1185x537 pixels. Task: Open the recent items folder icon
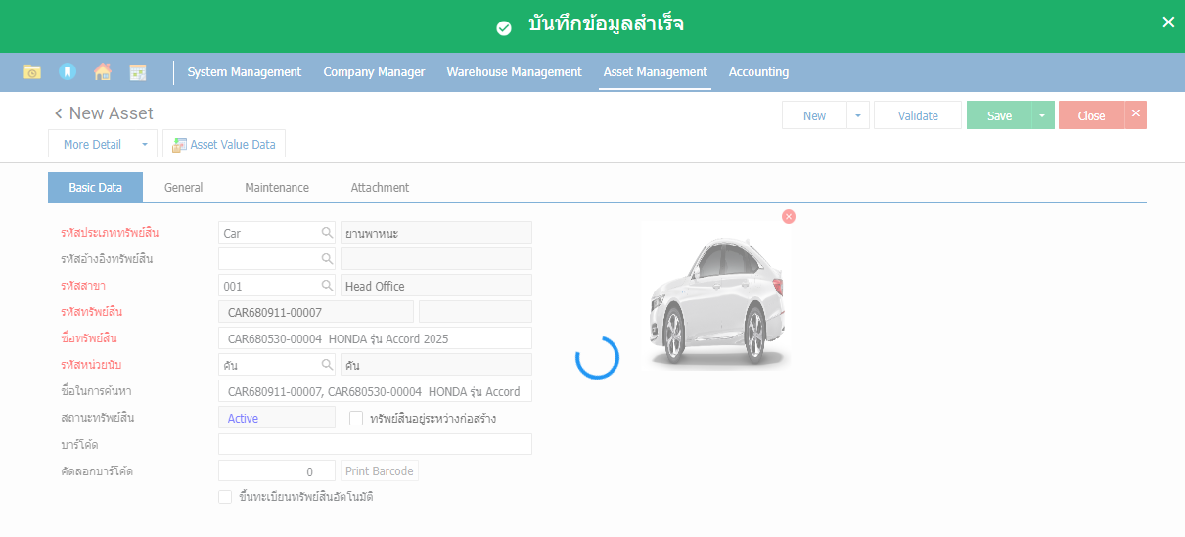click(x=32, y=72)
